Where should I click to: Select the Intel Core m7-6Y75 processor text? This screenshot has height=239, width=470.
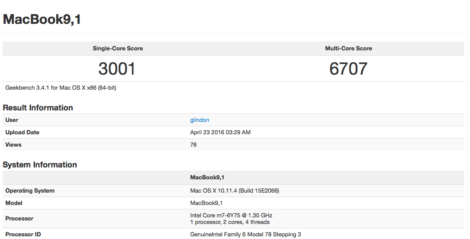click(x=231, y=216)
